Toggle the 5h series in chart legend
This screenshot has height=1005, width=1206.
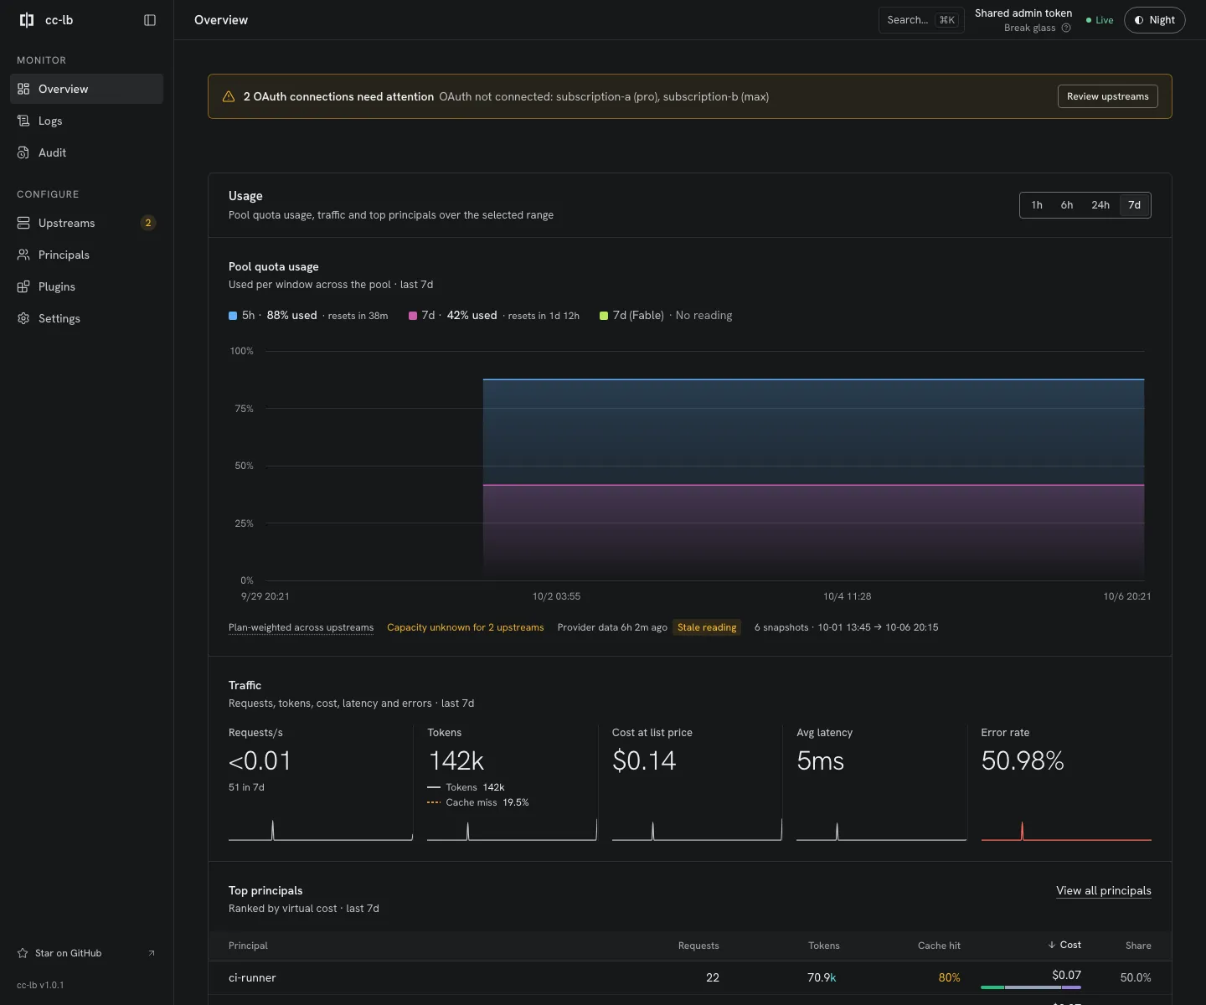308,316
